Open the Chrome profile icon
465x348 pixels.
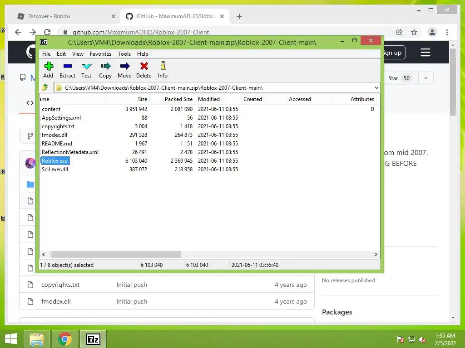[x=432, y=32]
